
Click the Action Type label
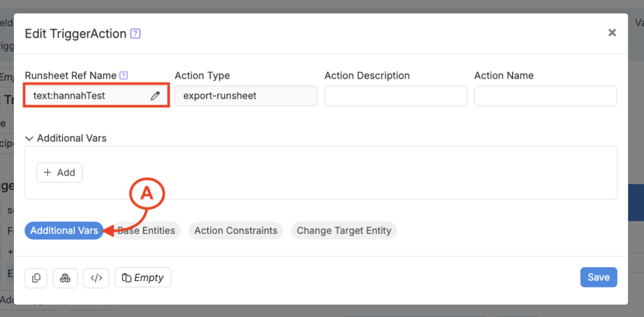(x=202, y=75)
